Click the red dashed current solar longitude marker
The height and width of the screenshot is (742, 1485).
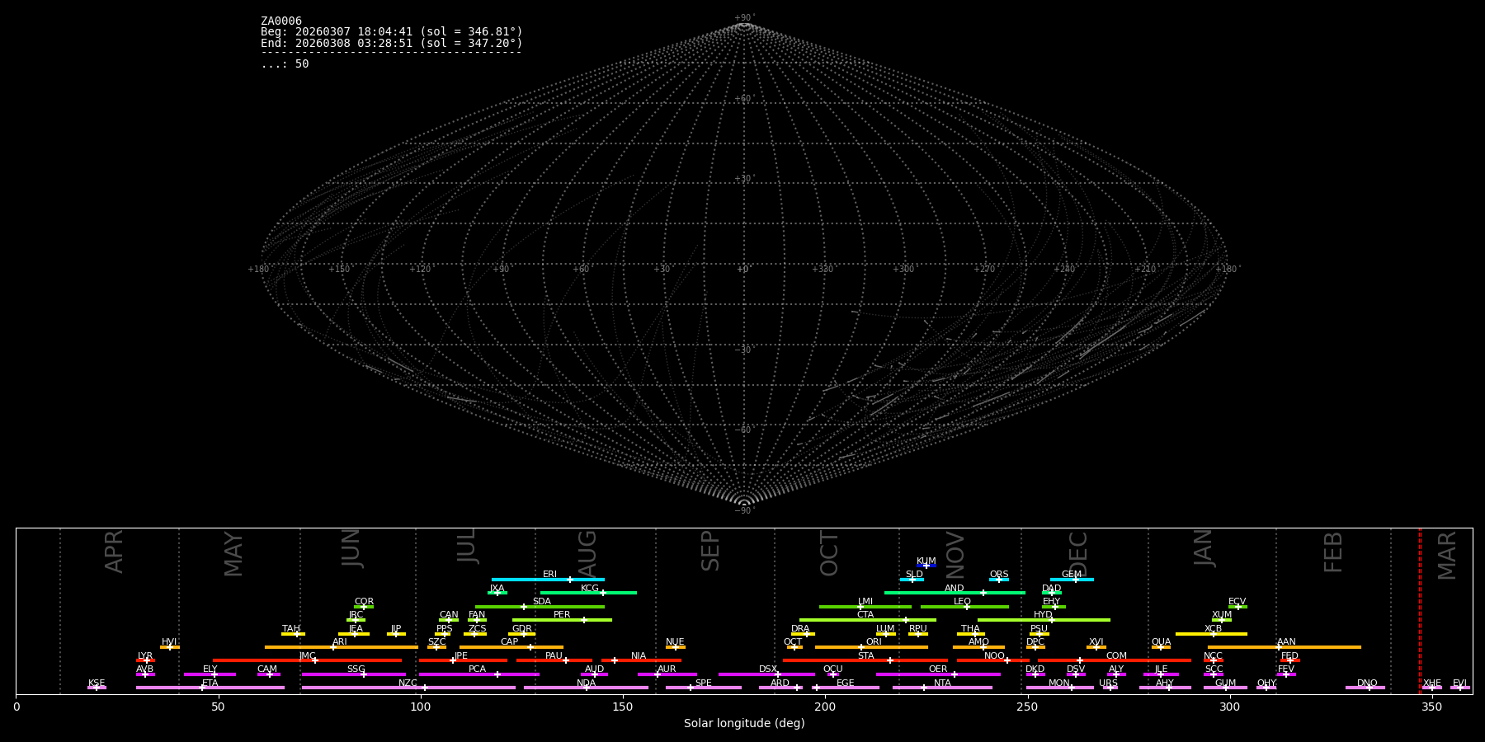pos(1420,611)
